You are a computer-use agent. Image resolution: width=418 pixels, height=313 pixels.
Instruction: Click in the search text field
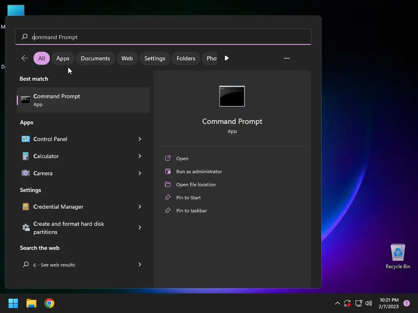(163, 37)
